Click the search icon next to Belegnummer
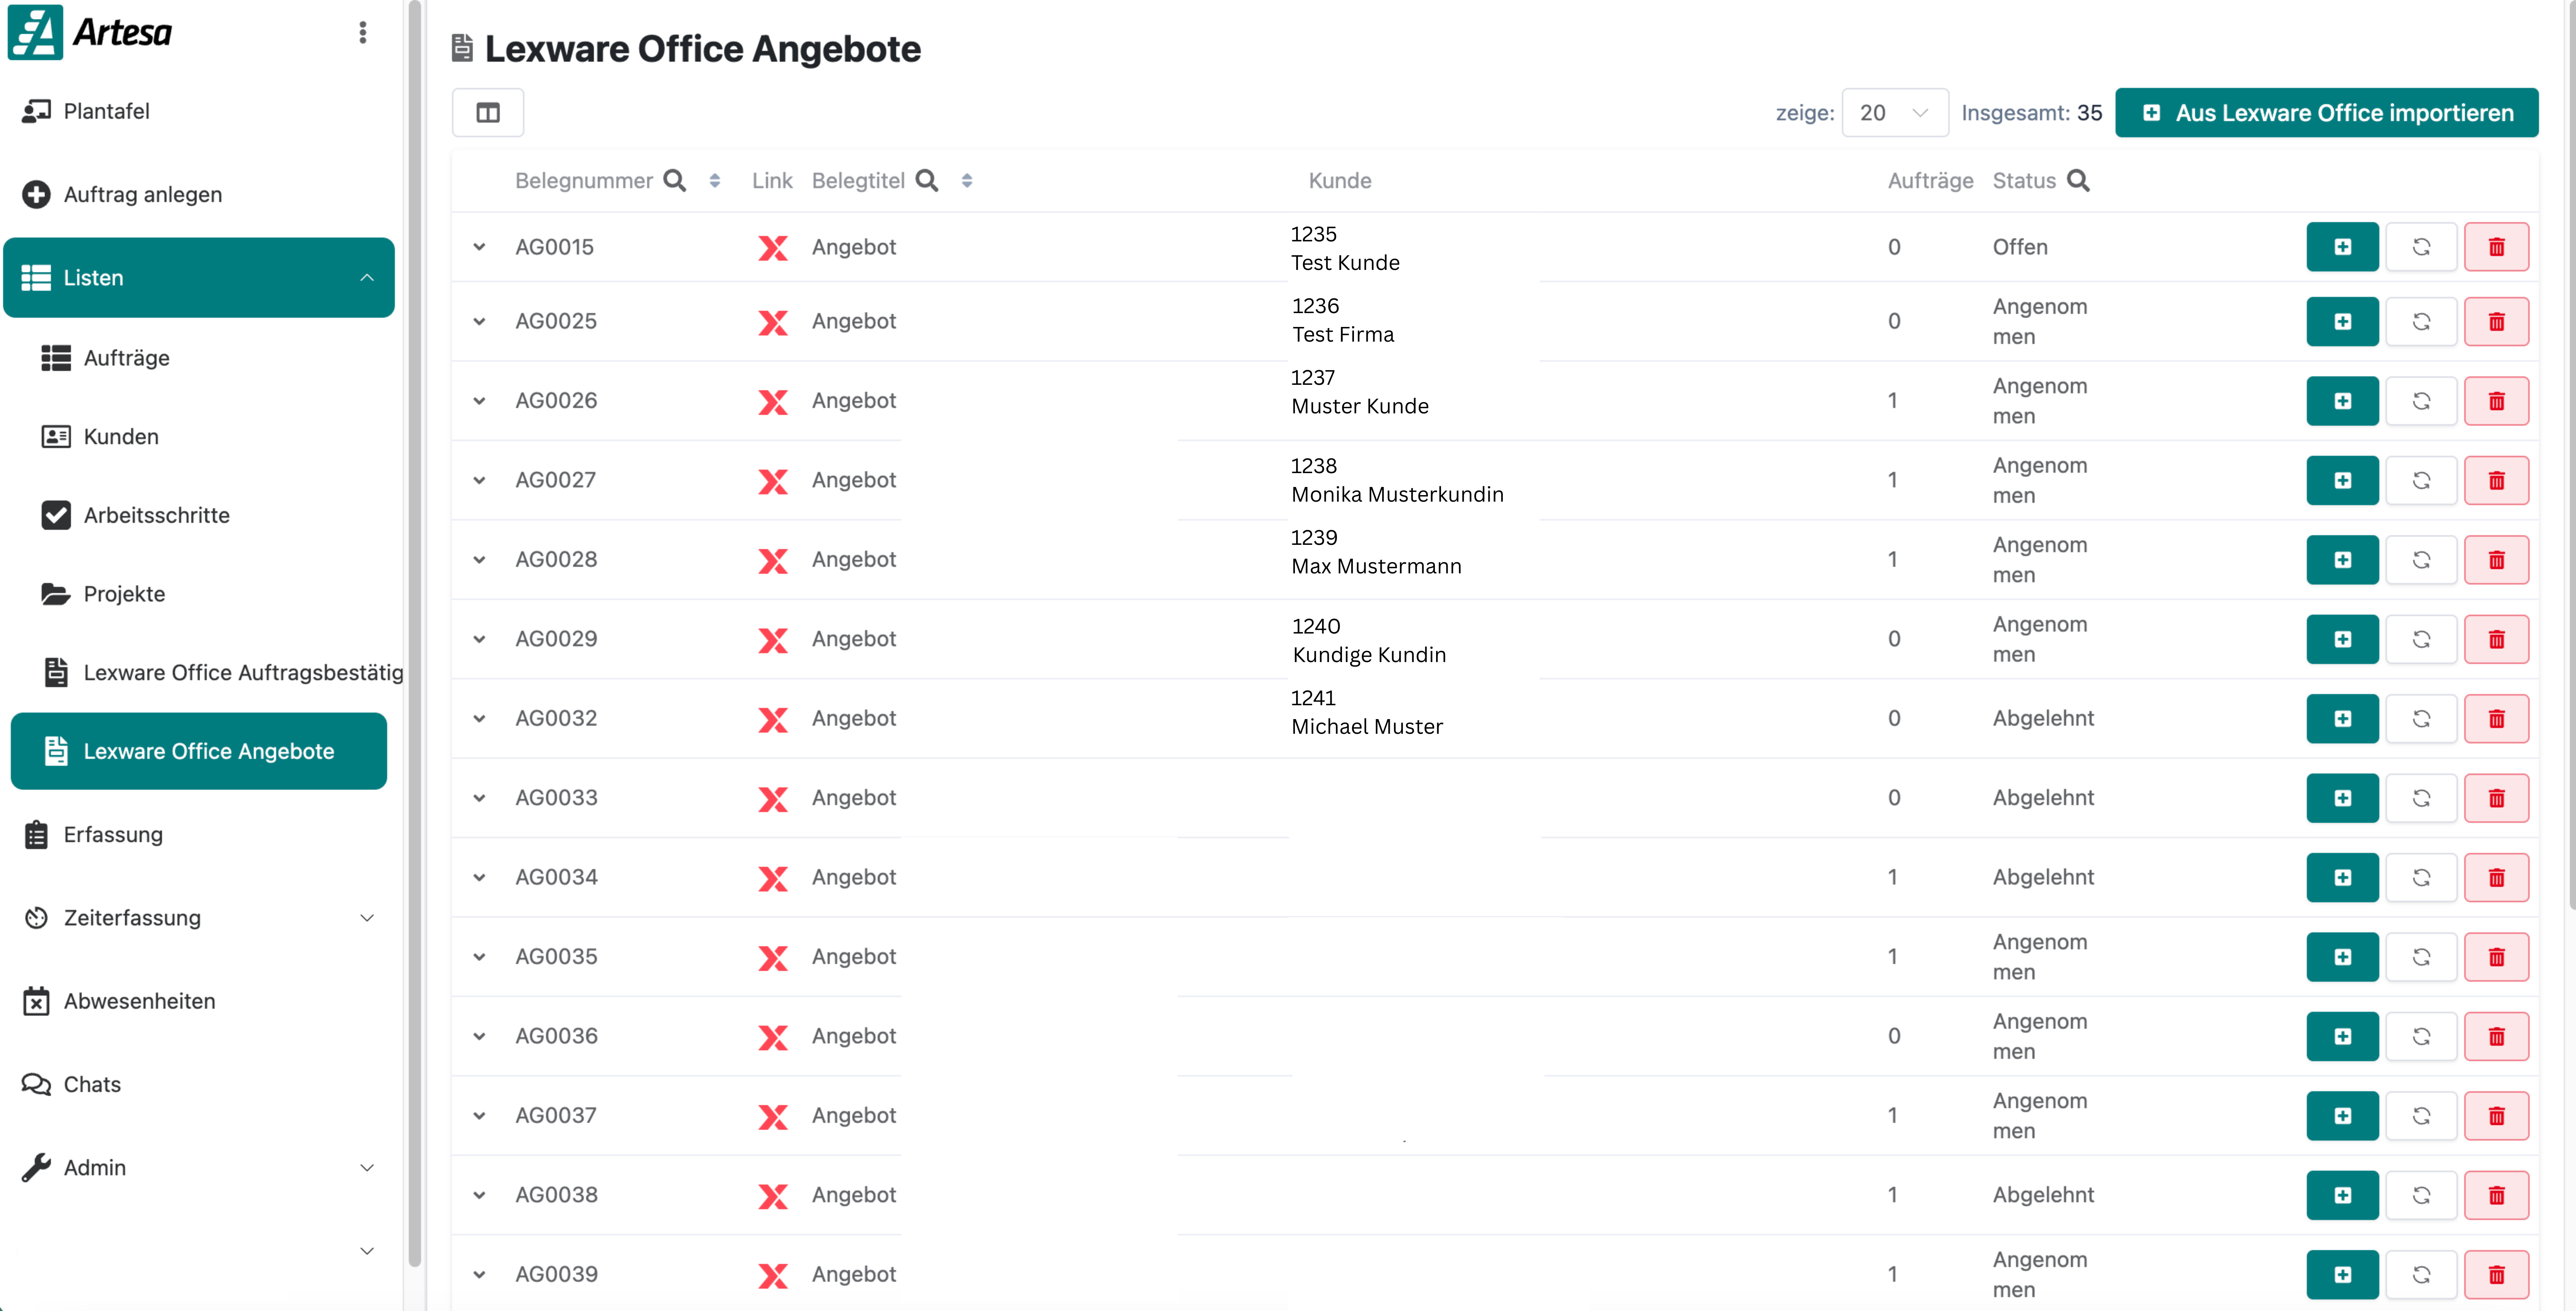 tap(675, 181)
